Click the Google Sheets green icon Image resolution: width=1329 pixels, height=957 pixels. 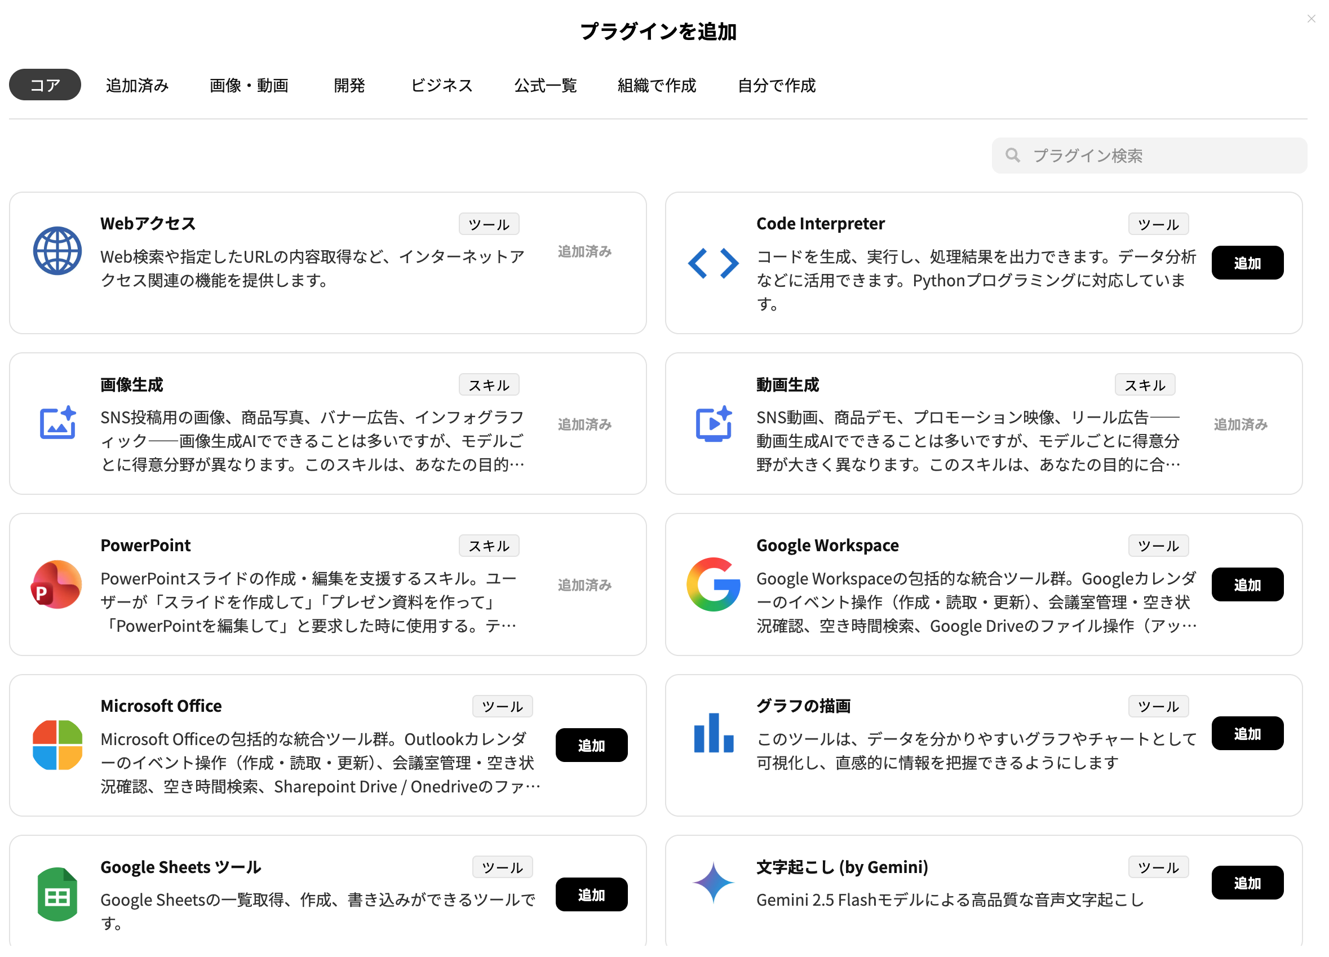click(x=57, y=894)
